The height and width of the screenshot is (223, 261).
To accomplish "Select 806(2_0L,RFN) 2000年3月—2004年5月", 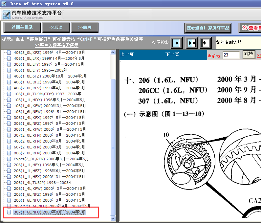I will (49, 153).
